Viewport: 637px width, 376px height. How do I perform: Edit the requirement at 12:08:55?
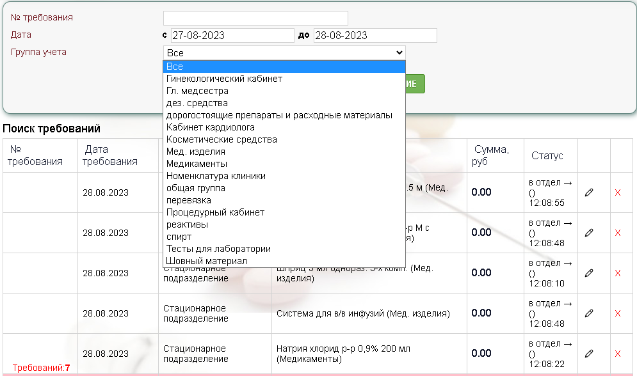(x=588, y=192)
